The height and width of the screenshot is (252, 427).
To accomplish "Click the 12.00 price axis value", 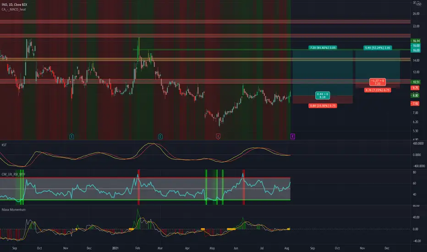I will point(416,72).
